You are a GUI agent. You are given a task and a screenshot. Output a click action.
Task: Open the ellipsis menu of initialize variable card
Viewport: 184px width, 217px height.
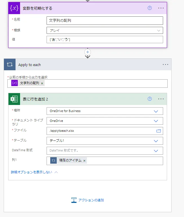(161, 8)
